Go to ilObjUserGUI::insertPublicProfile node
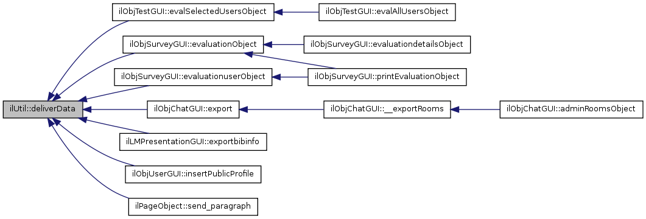 (193, 175)
